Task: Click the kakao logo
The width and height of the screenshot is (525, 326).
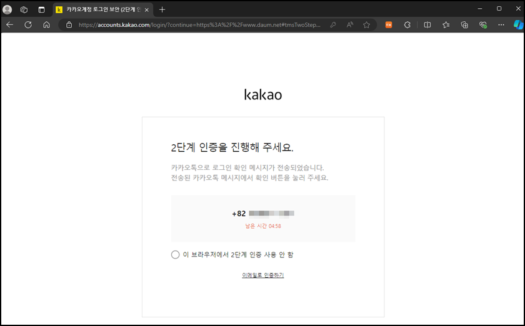Action: 263,95
